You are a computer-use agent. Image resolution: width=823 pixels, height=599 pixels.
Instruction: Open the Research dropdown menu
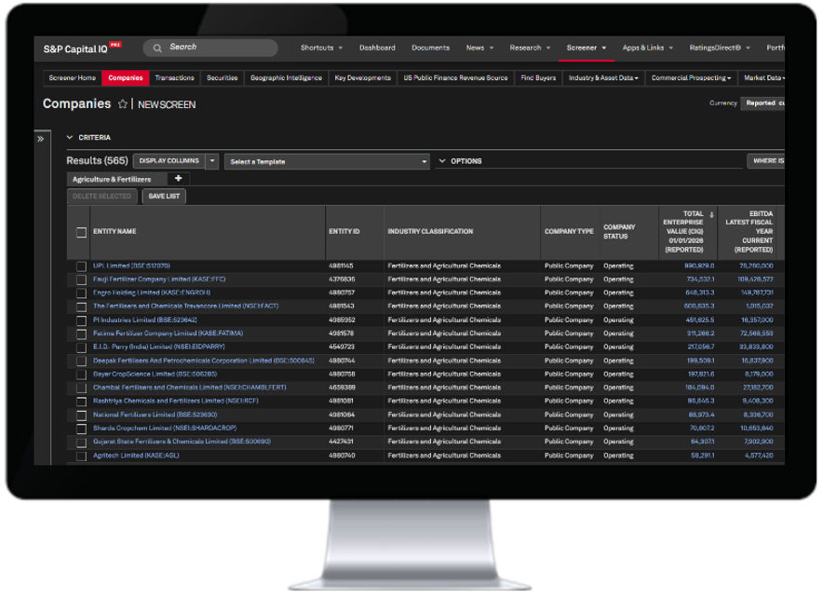530,48
